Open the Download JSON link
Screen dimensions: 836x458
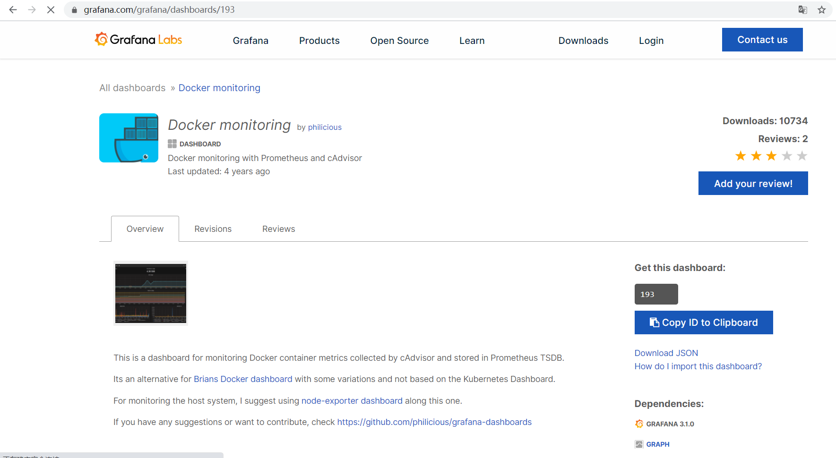666,353
